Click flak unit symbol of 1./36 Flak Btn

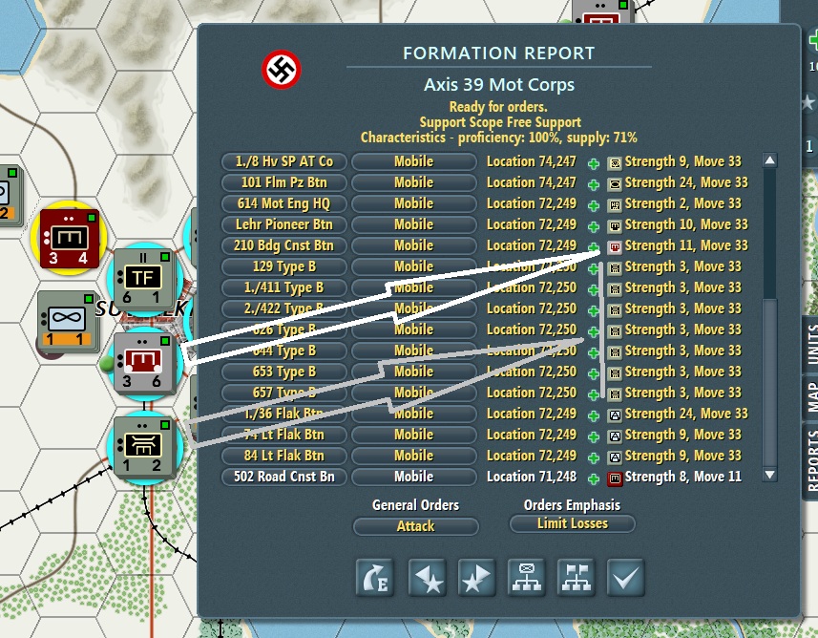(x=615, y=415)
